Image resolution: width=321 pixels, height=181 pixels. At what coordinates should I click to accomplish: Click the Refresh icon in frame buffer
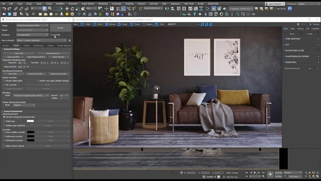(x=107, y=24)
